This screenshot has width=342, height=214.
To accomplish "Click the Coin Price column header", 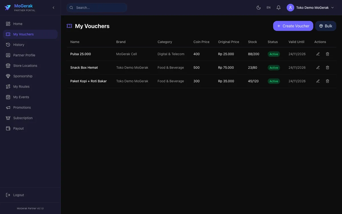I will (x=201, y=42).
